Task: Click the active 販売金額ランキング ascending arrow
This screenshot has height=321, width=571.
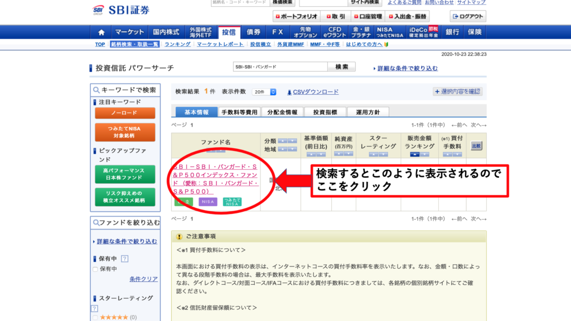Action: tap(414, 155)
